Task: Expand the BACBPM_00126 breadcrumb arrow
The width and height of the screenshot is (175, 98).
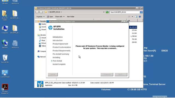Action: (x=61, y=12)
